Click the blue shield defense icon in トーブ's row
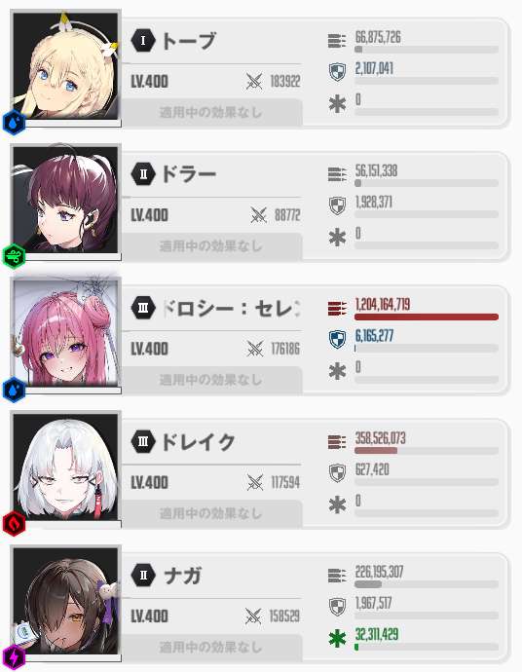 337,72
